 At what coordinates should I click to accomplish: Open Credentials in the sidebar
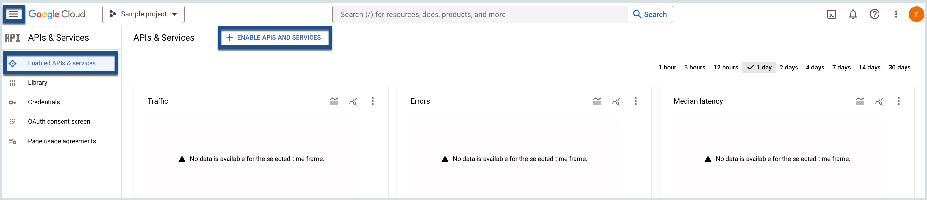coord(44,102)
